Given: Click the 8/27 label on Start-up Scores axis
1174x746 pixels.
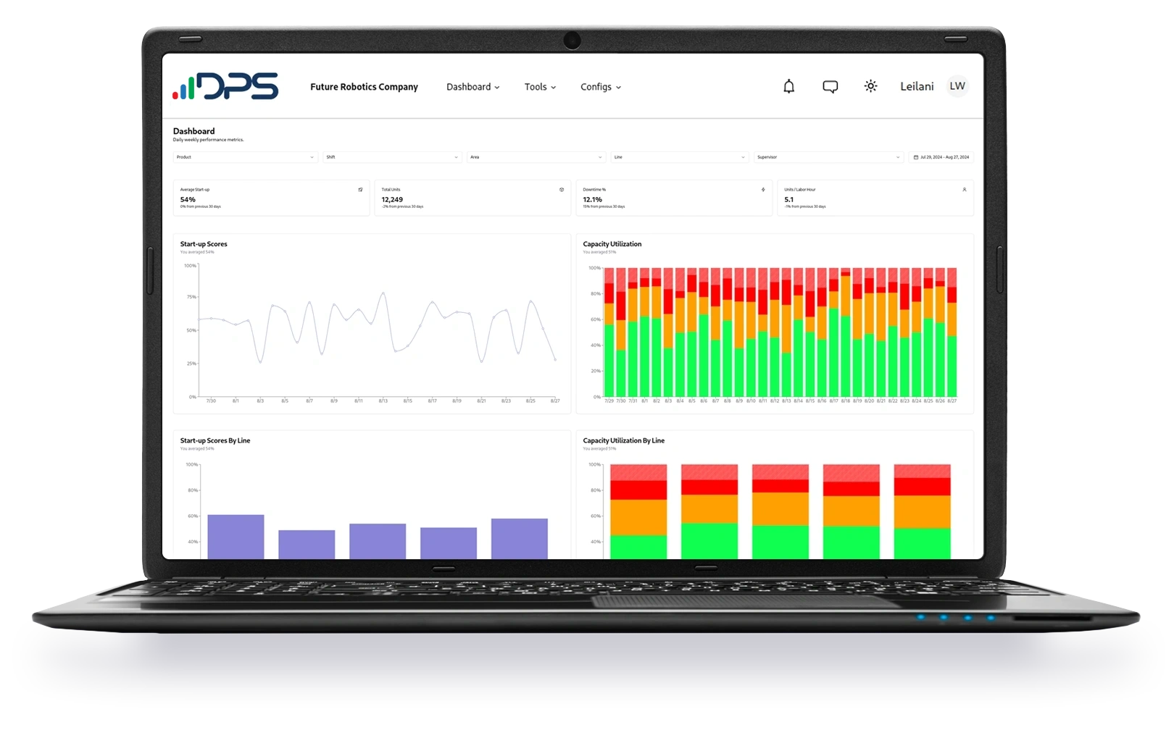Looking at the screenshot, I should (x=555, y=401).
